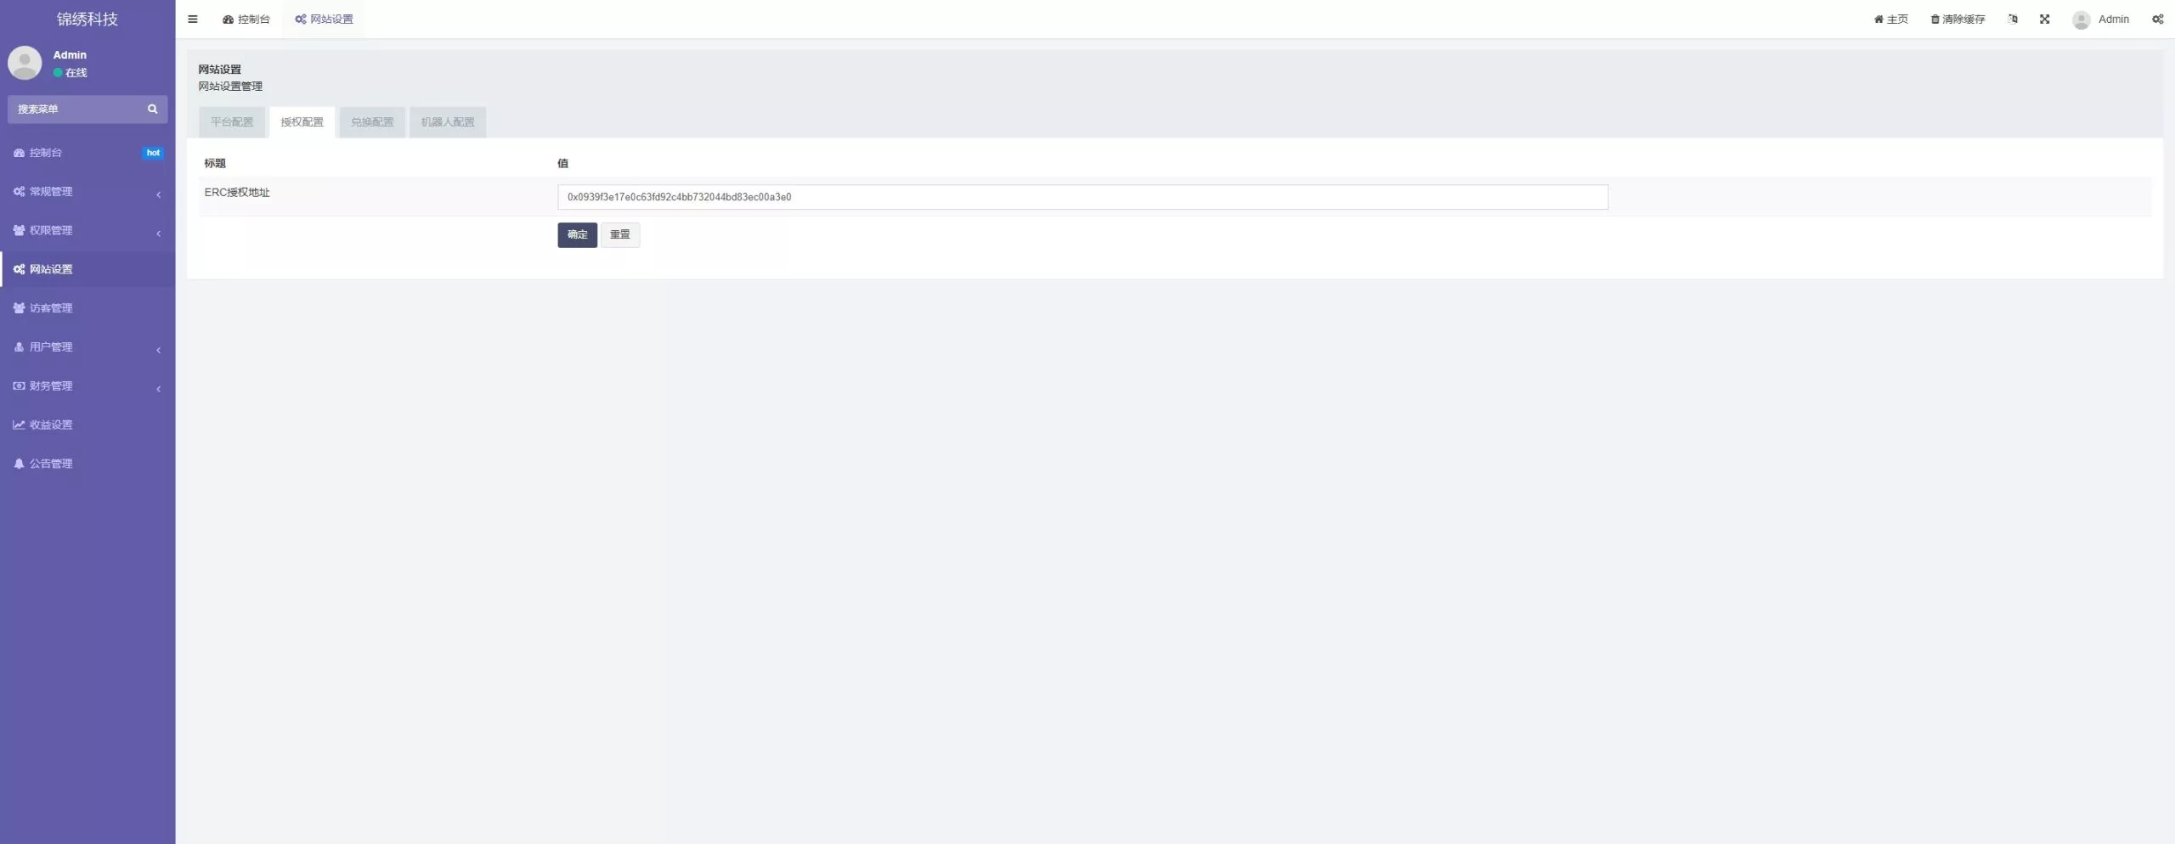
Task: Click the fullscreen expand icon in top bar
Action: coord(2044,20)
